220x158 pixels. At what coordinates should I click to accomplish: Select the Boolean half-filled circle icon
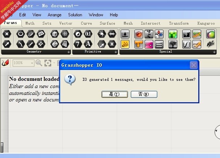tap(78, 34)
